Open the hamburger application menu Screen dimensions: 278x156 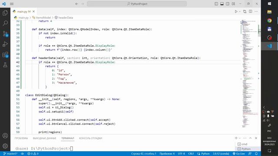click(x=12, y=4)
